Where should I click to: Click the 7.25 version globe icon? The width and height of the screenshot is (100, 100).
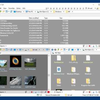coord(37,95)
